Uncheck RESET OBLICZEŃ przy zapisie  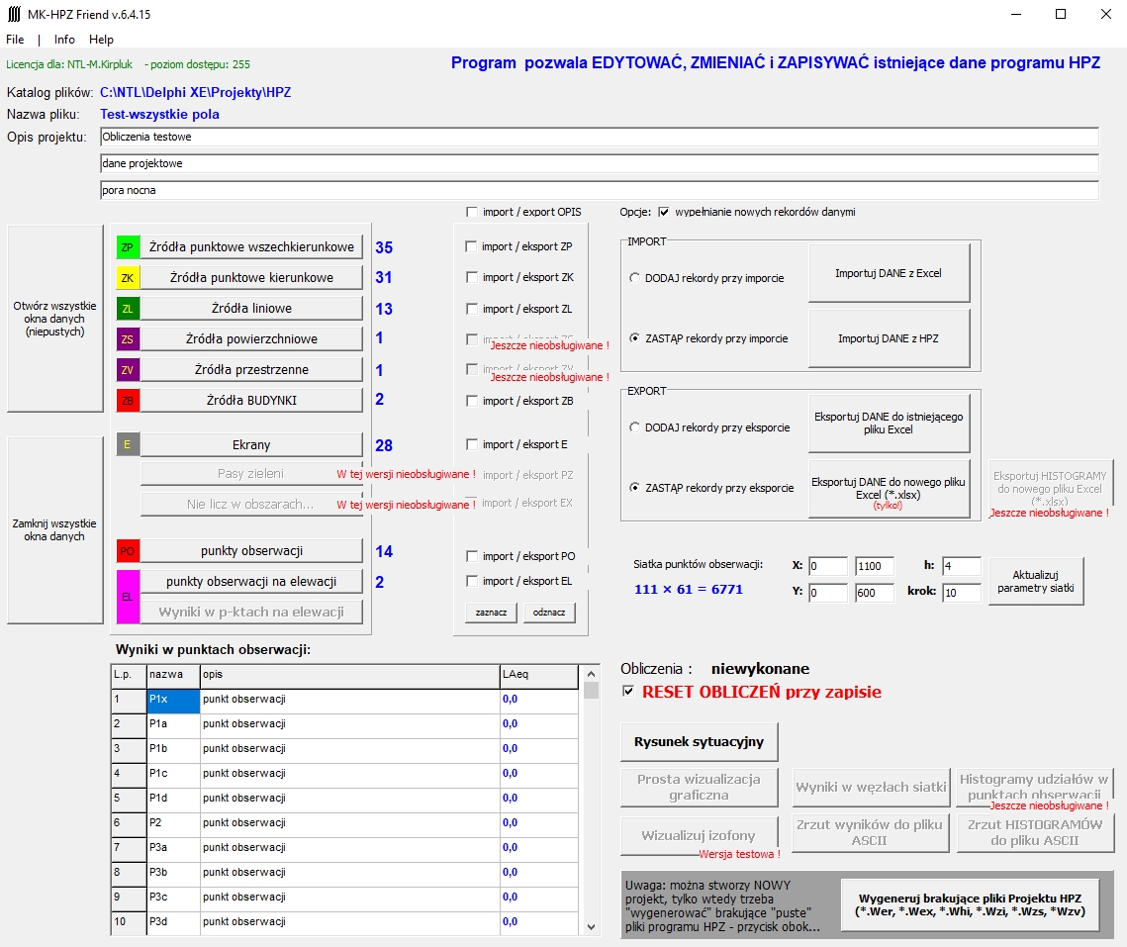[628, 692]
